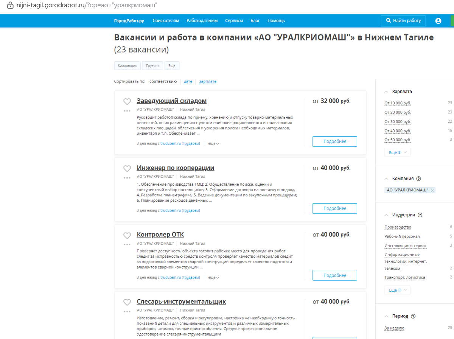
Task: Go to ГородРабот.ру home logo
Action: click(x=129, y=21)
